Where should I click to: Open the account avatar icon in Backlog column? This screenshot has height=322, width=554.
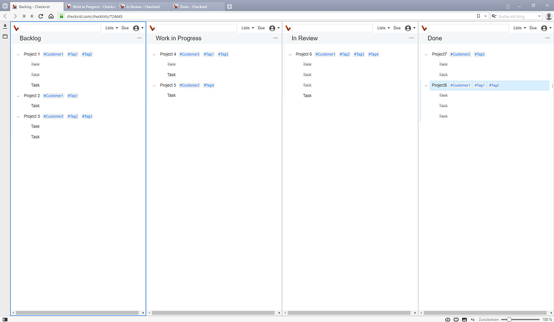(135, 28)
